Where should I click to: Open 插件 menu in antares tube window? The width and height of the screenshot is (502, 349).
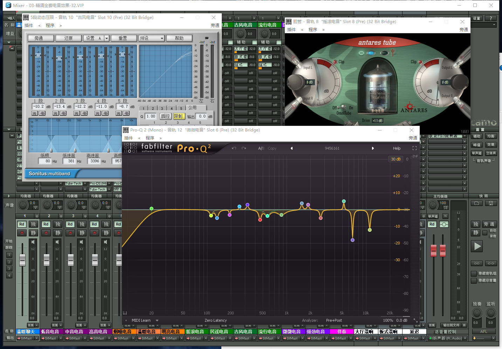tap(291, 30)
